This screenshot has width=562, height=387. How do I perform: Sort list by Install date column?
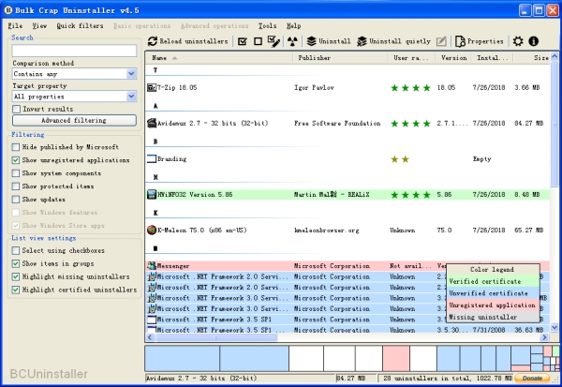click(x=493, y=58)
